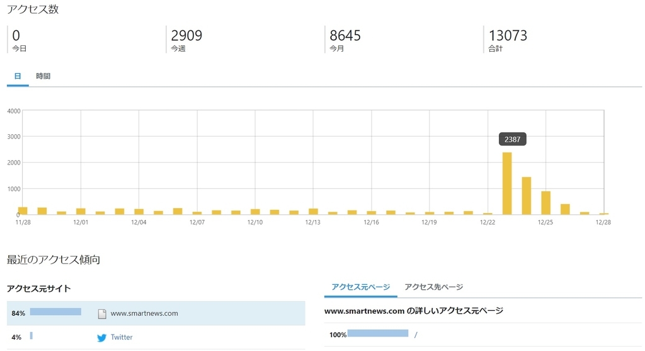Screen dimensions: 645x351
Task: Select the www.smartnews.com referrer row
Action: [156, 313]
